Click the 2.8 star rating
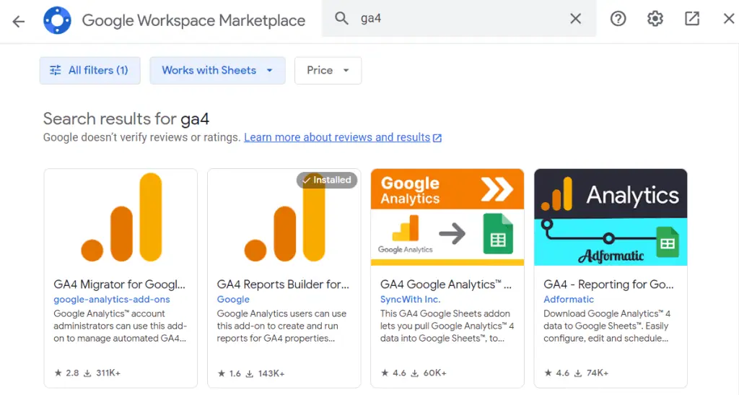The width and height of the screenshot is (739, 395). pos(66,373)
